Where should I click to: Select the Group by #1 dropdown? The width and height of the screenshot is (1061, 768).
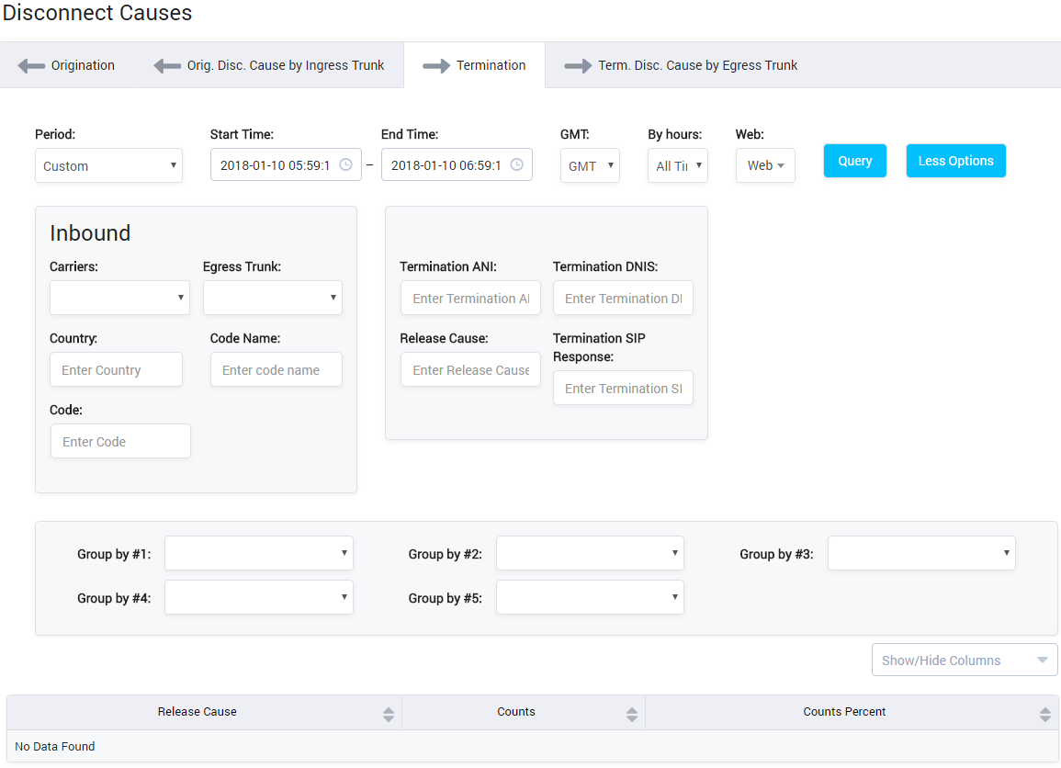(x=258, y=553)
